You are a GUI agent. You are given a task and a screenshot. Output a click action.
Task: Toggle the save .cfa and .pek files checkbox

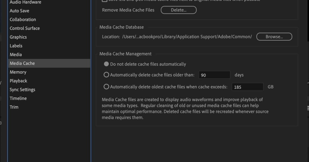[105, 1]
